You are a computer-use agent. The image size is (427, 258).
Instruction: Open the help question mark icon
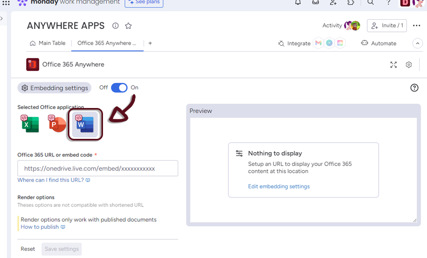(414, 88)
